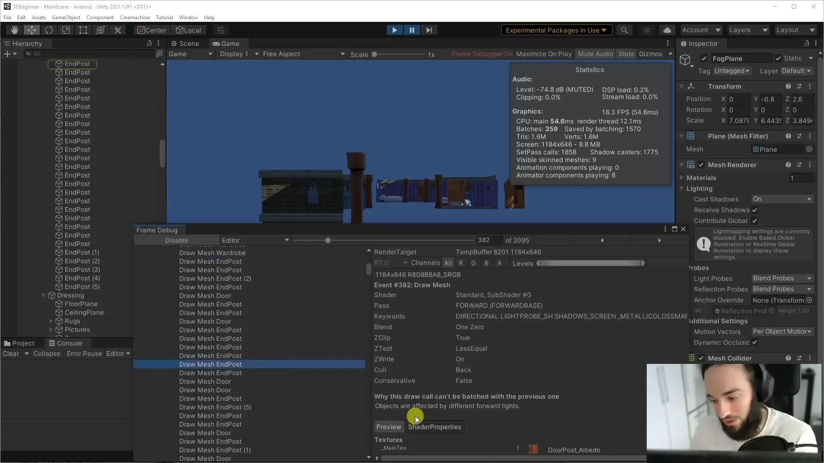Select the Rotate tool
This screenshot has height=463, width=824.
(49, 30)
